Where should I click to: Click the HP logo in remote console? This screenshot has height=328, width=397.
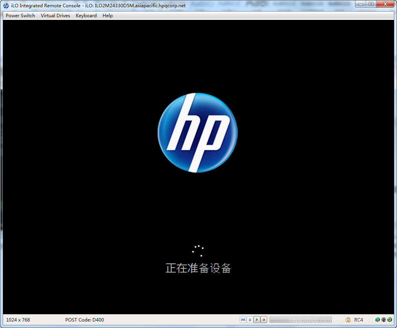coord(197,133)
